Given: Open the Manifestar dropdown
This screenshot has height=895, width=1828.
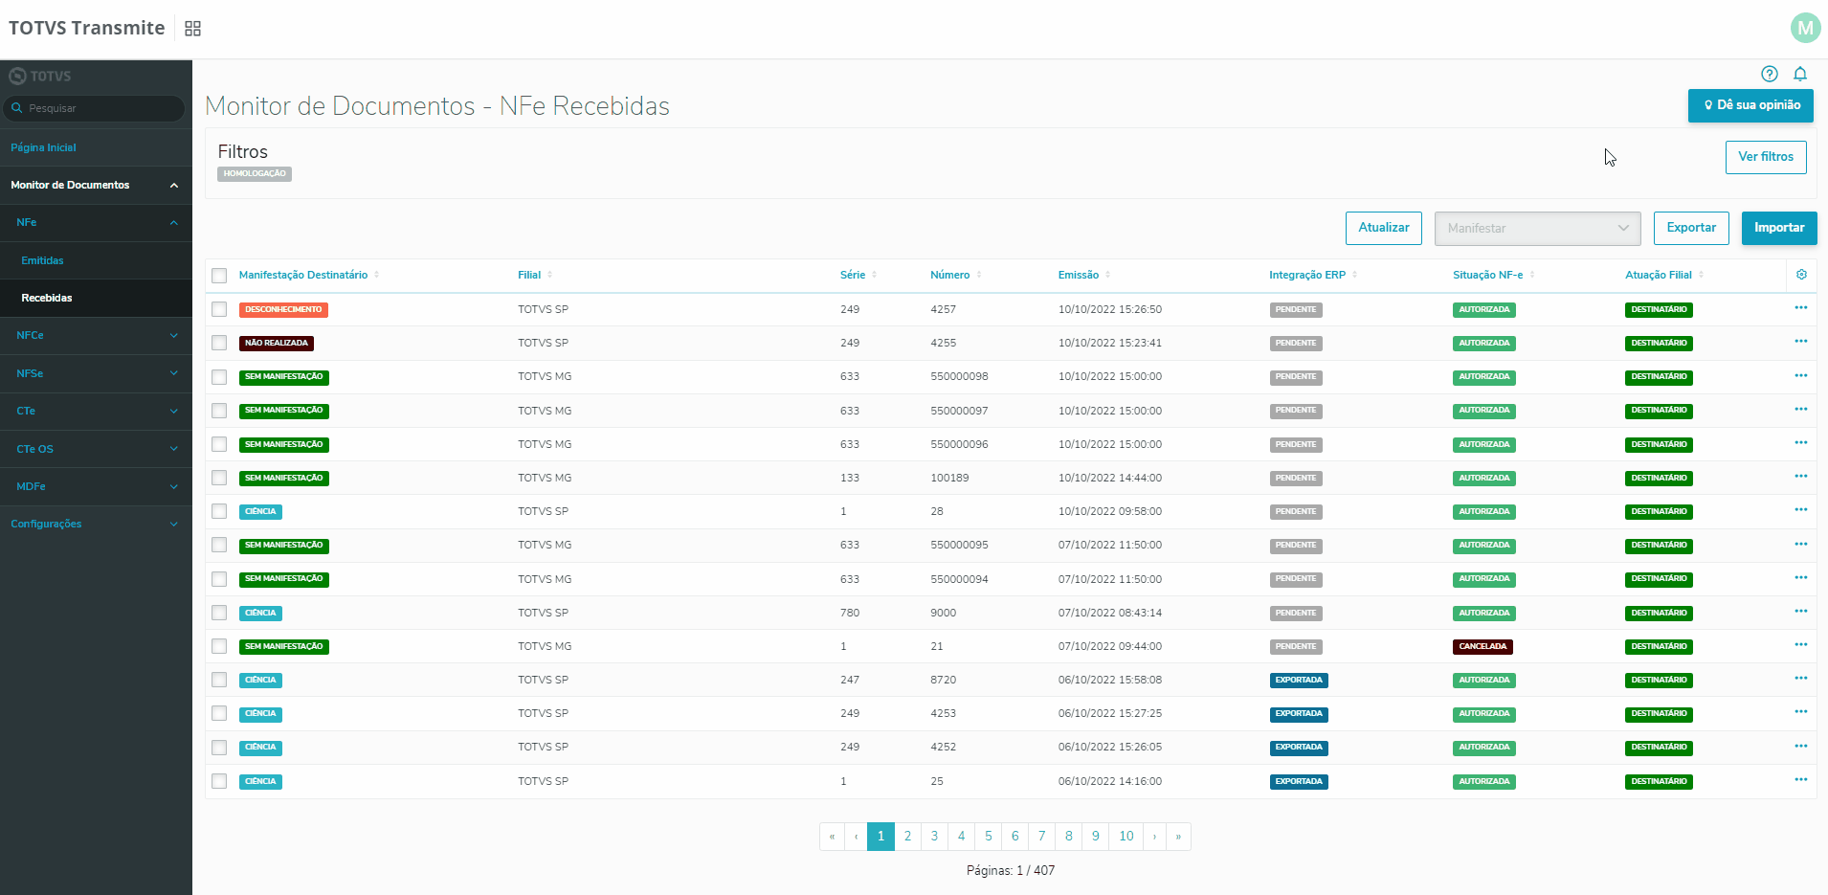Looking at the screenshot, I should [x=1537, y=228].
